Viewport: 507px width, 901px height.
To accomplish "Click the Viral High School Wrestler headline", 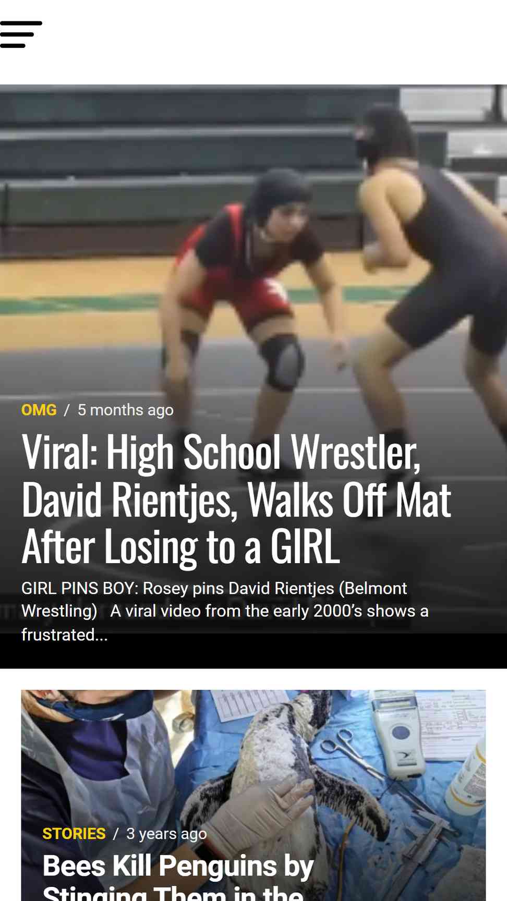I will click(x=236, y=499).
